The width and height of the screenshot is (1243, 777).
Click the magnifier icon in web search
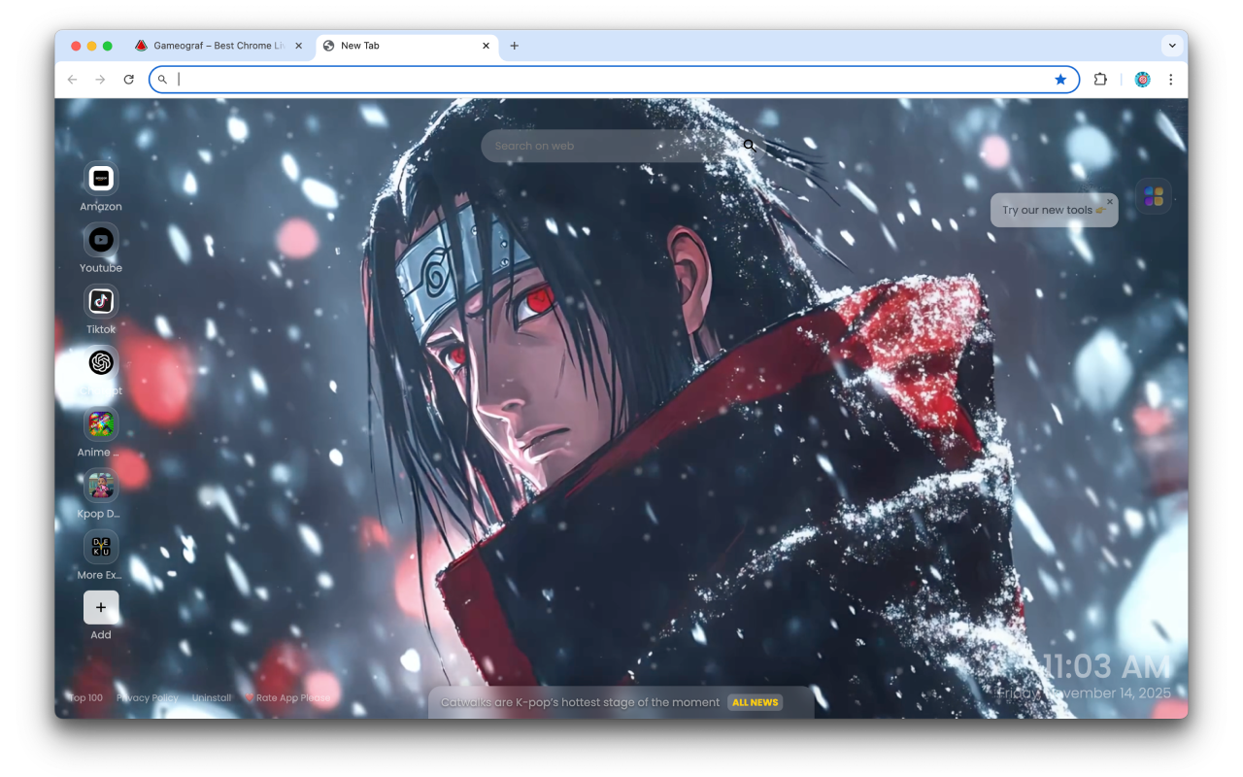tap(750, 146)
